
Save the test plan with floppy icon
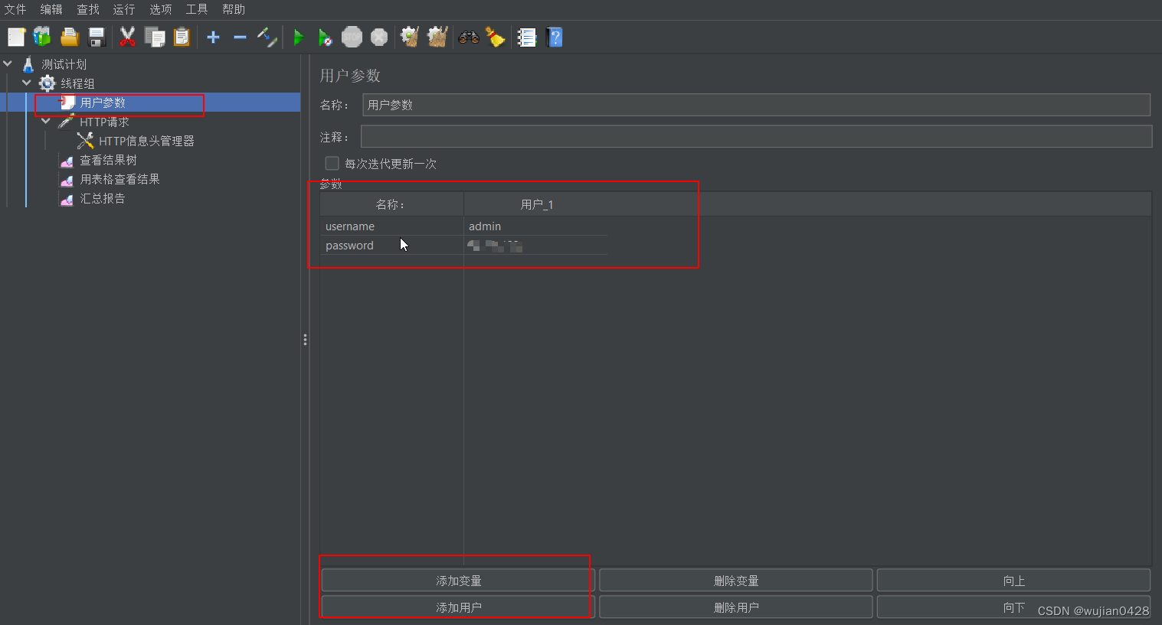coord(97,37)
